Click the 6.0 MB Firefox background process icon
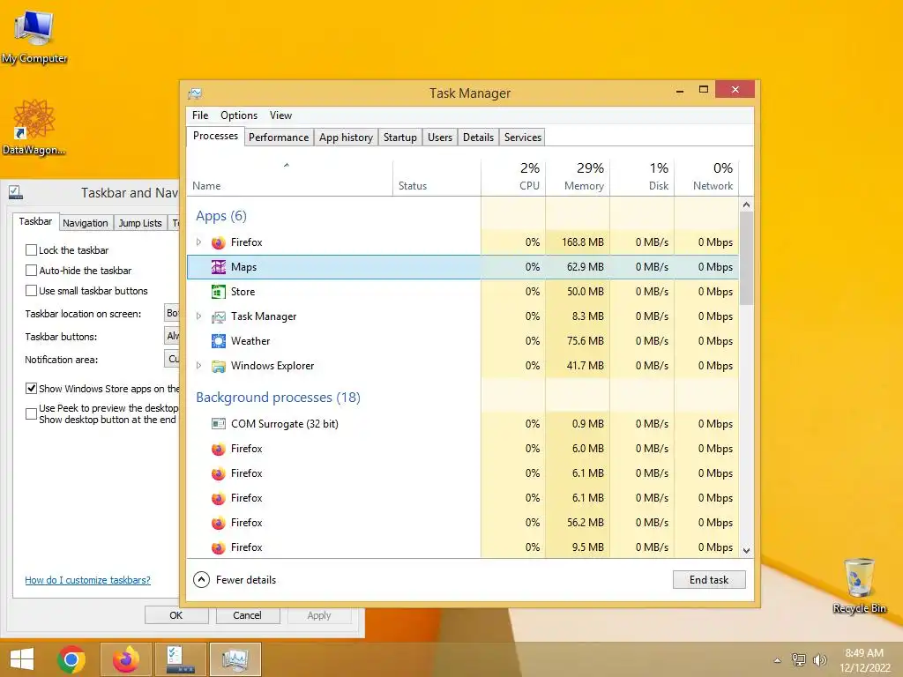The width and height of the screenshot is (903, 677). (x=219, y=449)
